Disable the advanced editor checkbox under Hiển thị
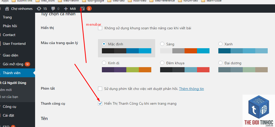Screen dimensions: 275x127 coord(100,28)
